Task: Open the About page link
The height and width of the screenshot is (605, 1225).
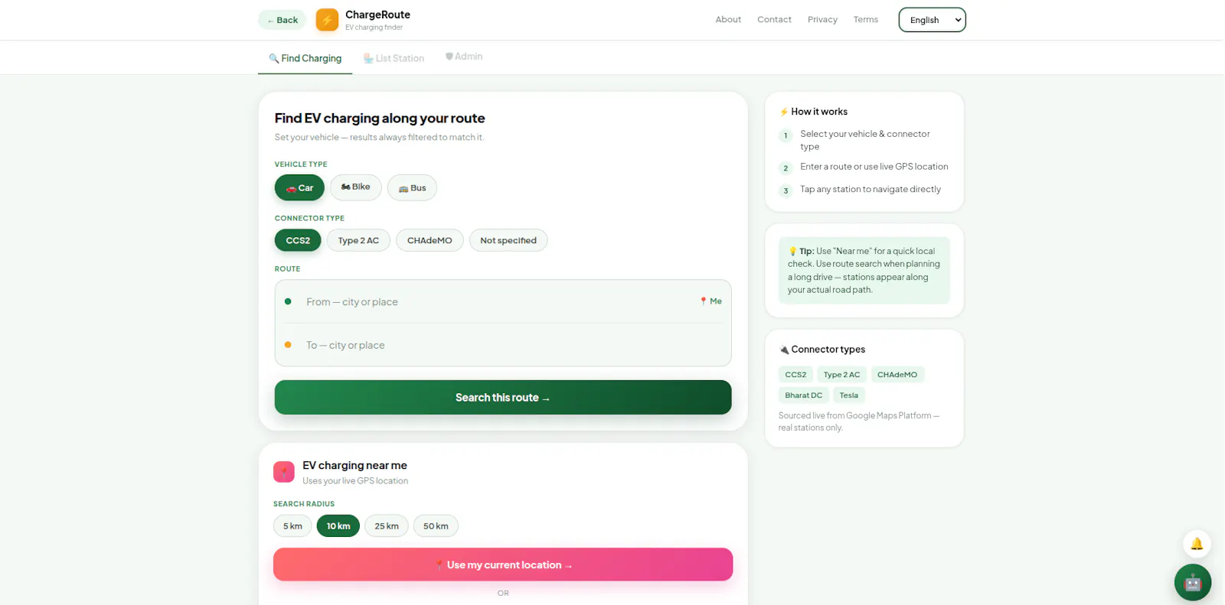Action: pyautogui.click(x=728, y=20)
